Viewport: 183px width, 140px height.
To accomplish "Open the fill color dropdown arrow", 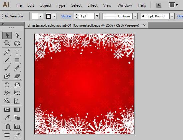I will point(41,16).
